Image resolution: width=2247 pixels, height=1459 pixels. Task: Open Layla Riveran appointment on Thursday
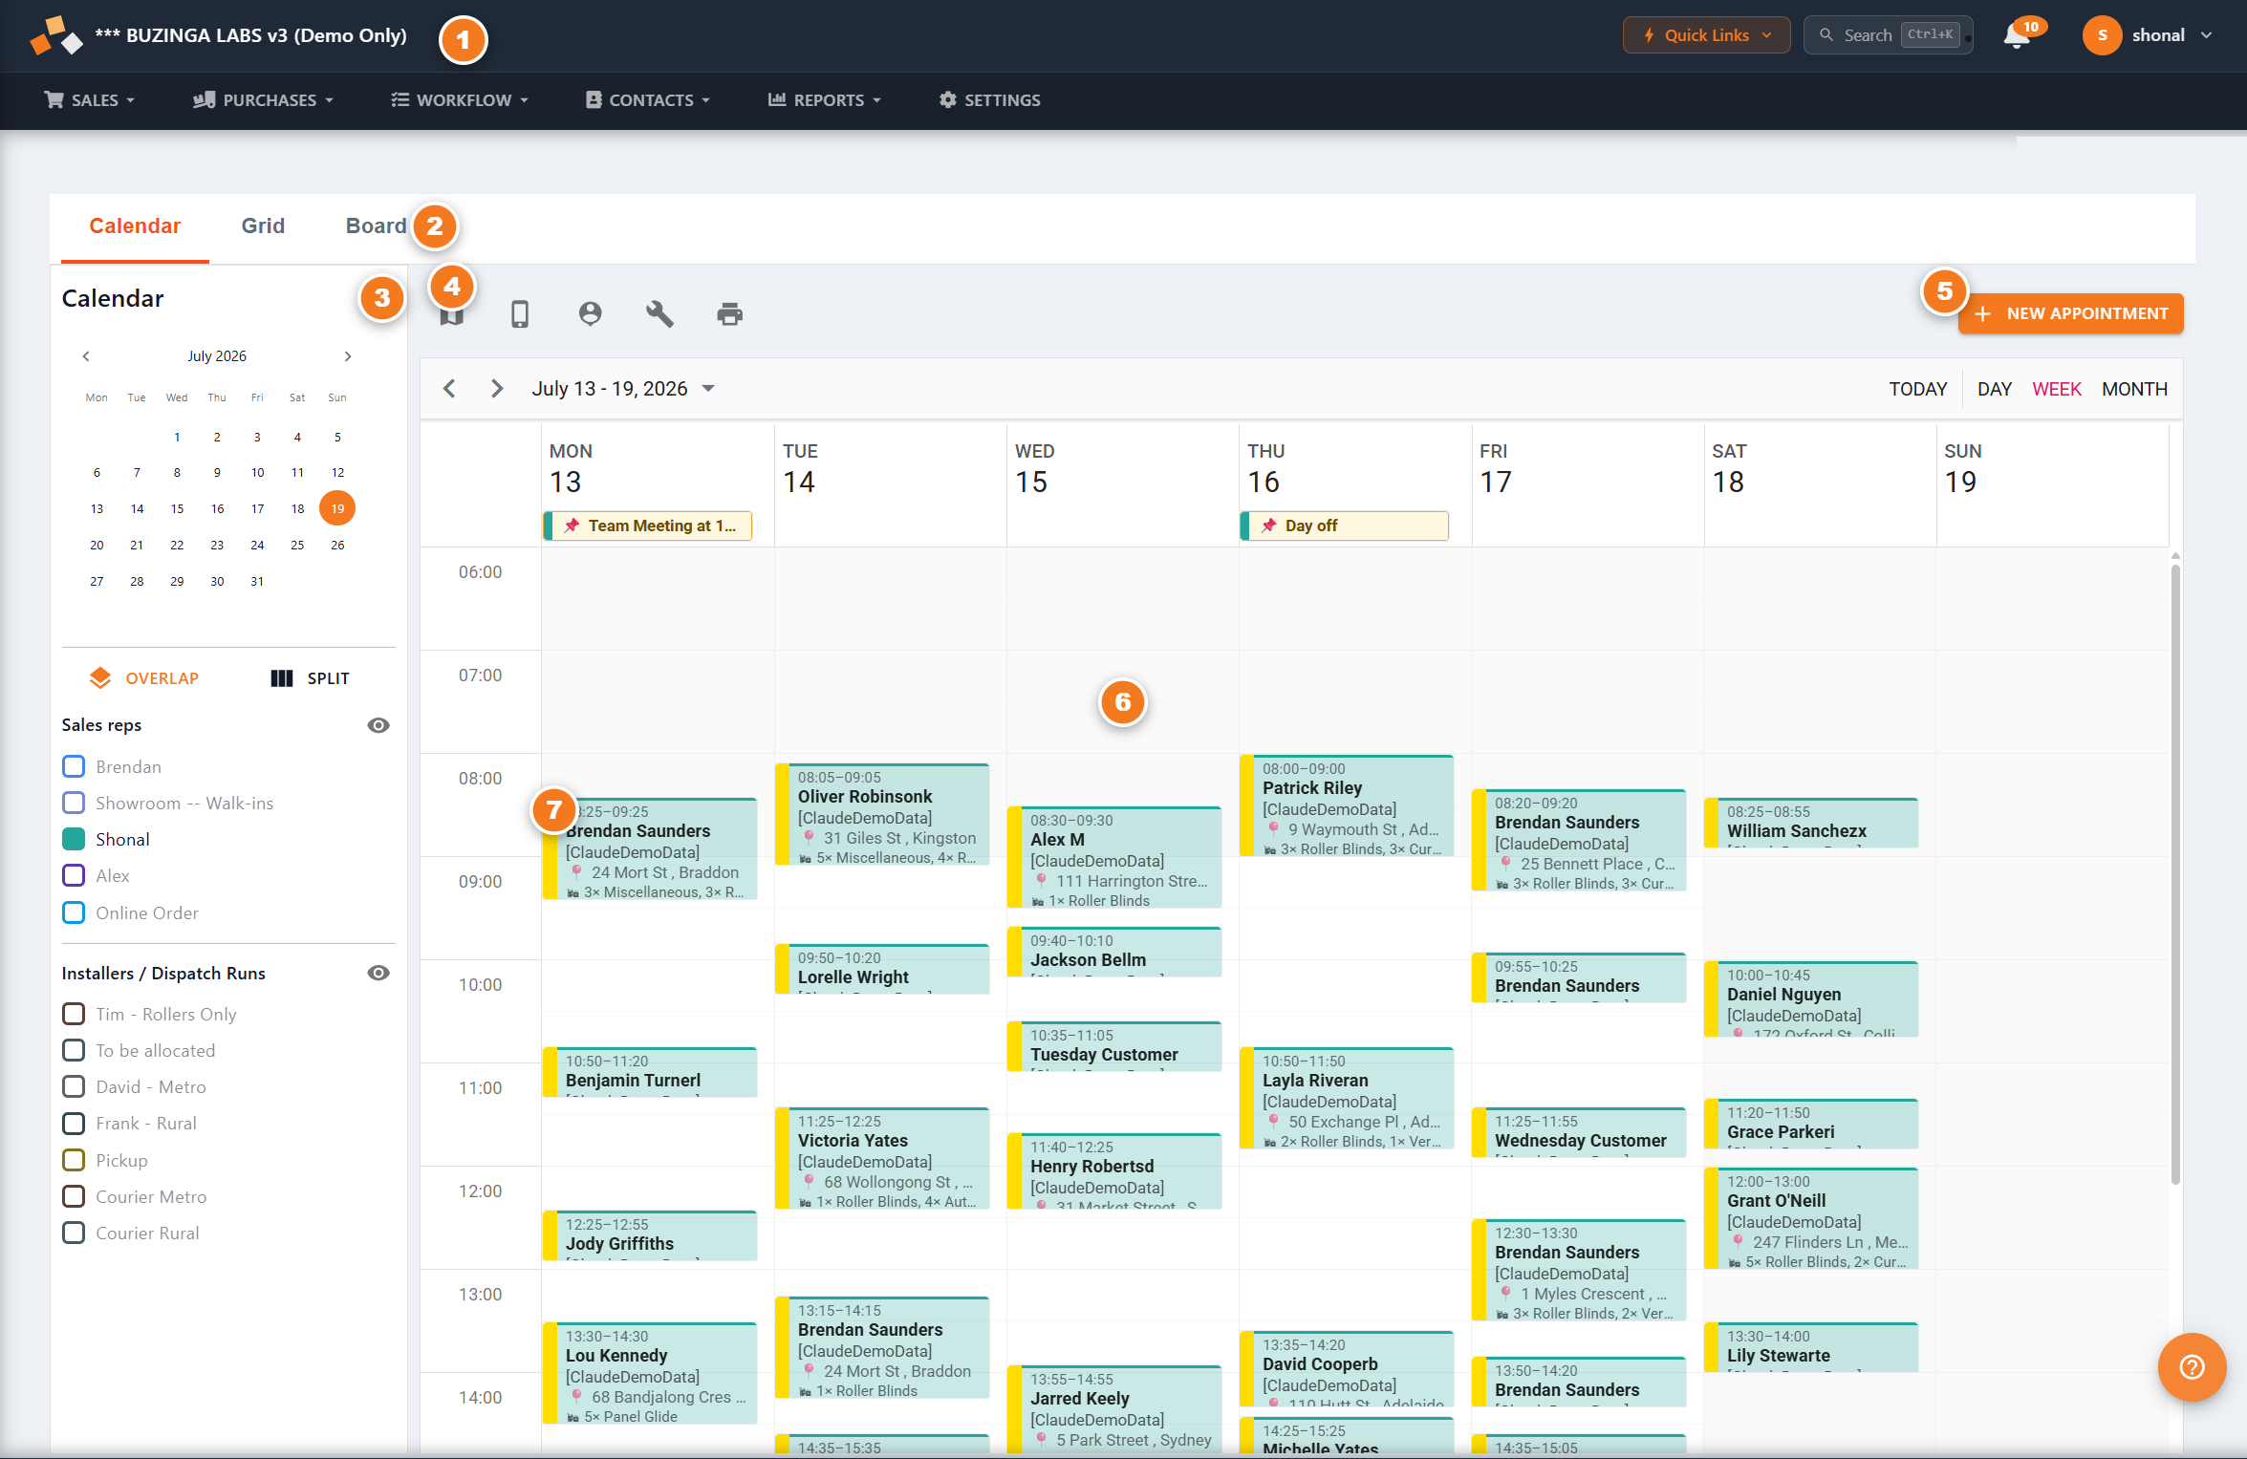pos(1348,1099)
